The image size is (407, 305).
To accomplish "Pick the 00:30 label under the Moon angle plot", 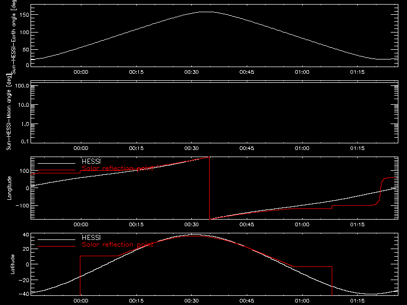I will point(192,148).
